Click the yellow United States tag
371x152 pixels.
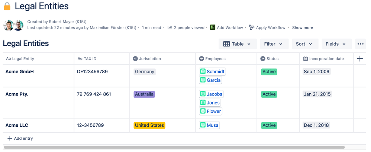[149, 125]
